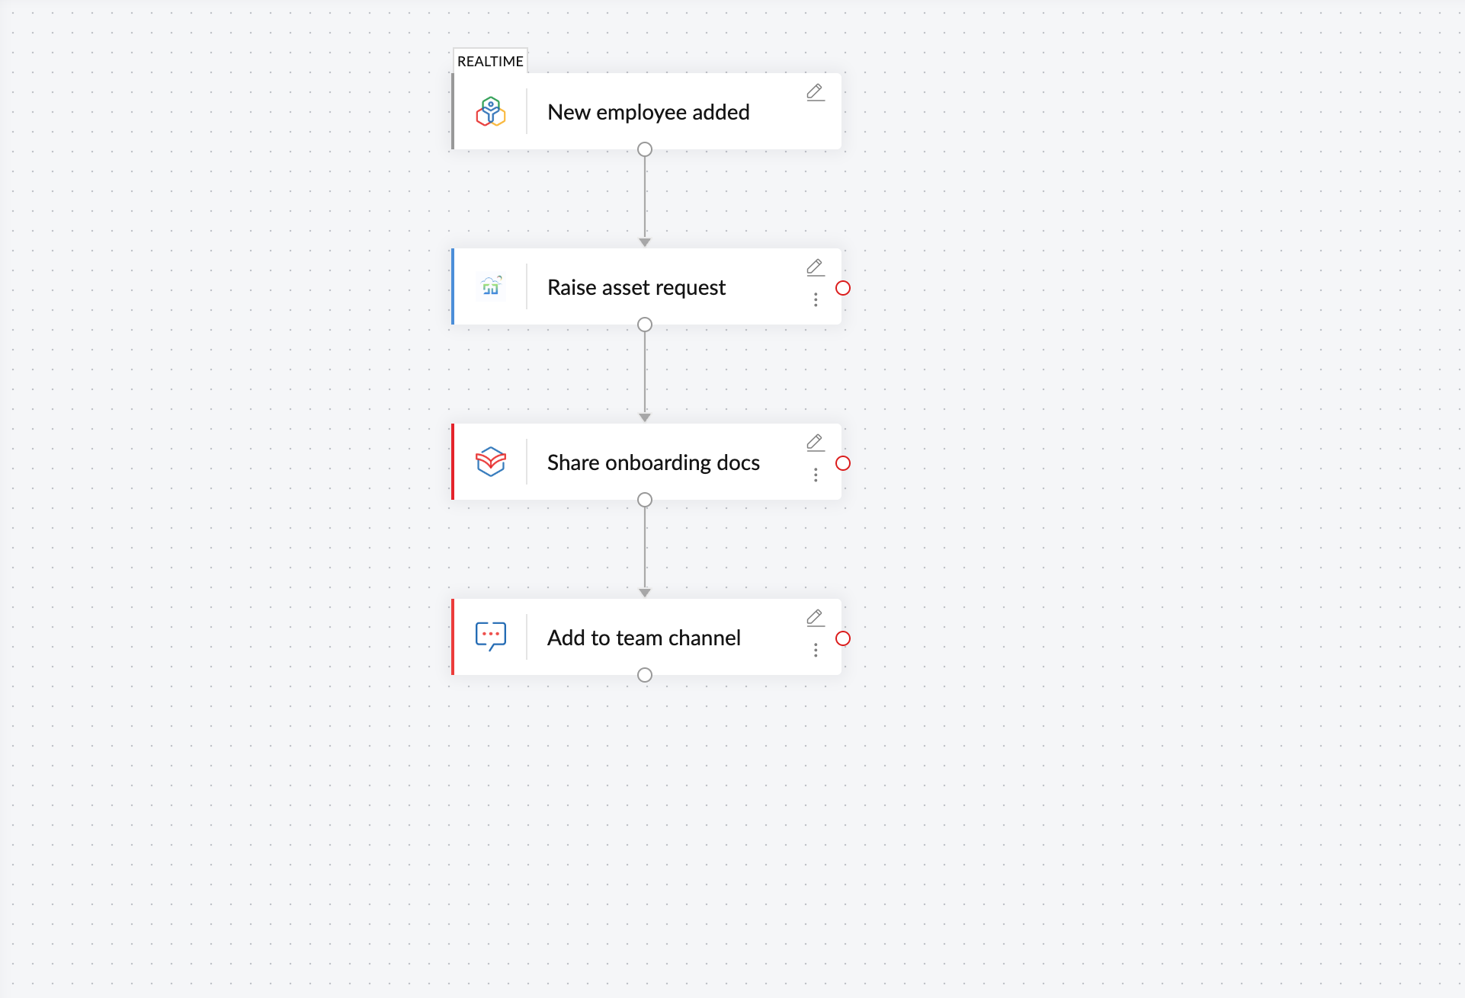Edit the Add to team channel step with pencil icon

click(x=815, y=617)
